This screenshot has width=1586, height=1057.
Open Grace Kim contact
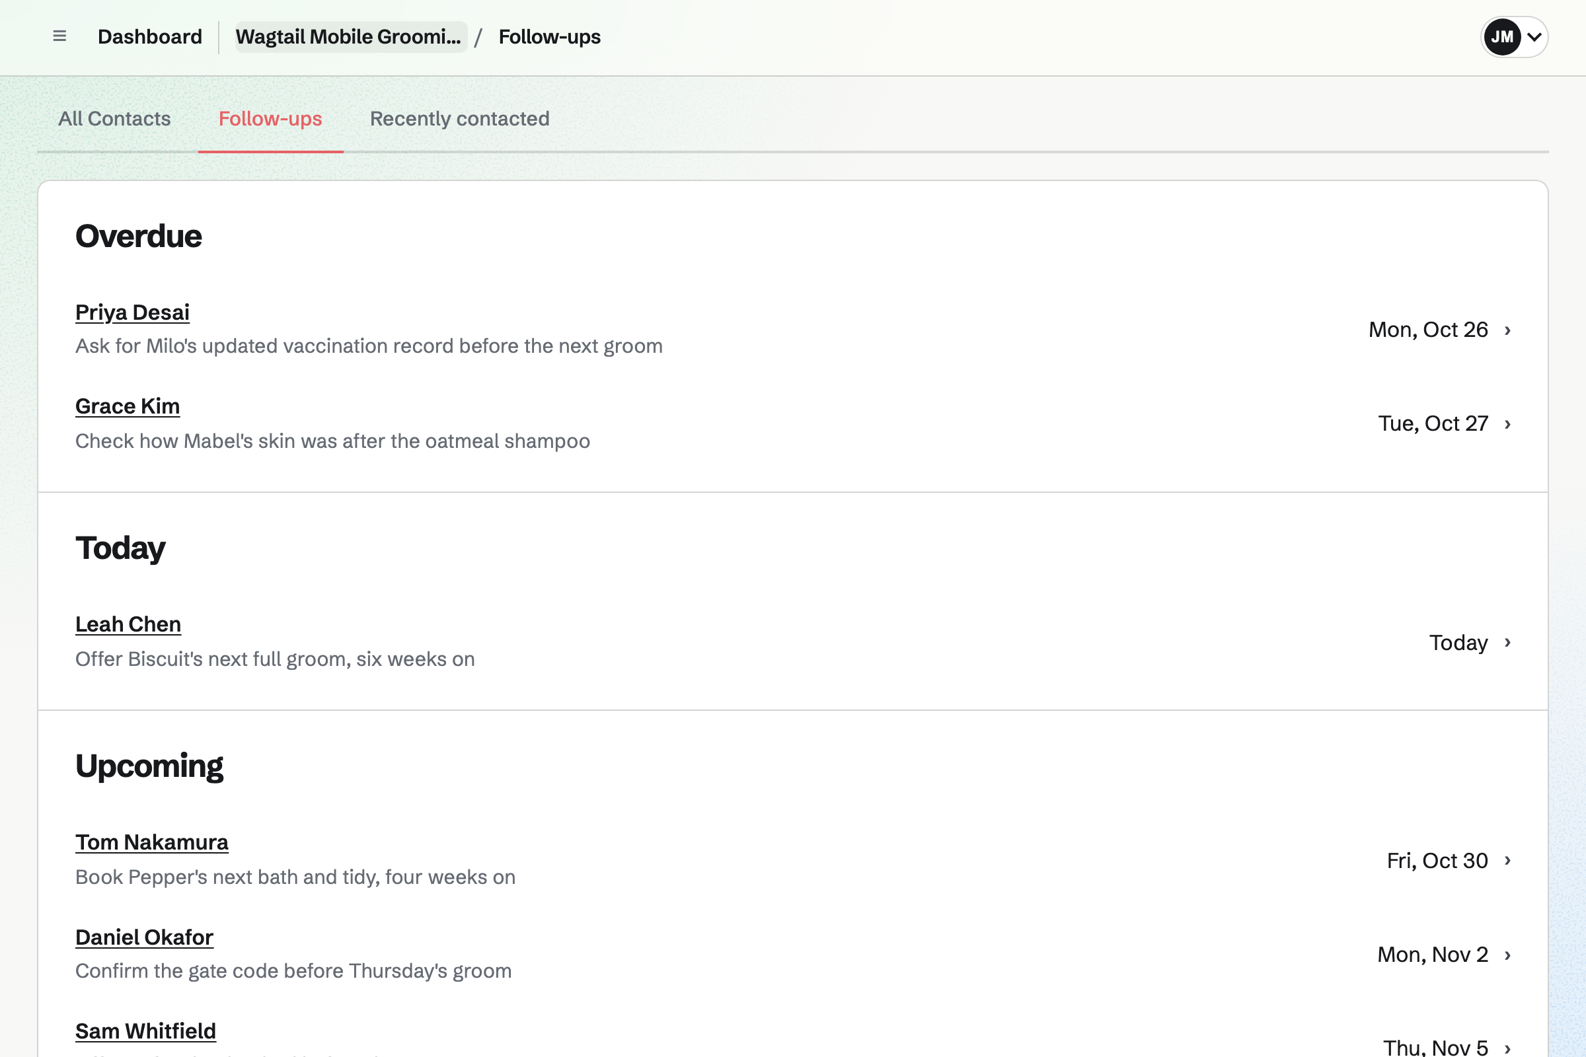[x=128, y=406]
